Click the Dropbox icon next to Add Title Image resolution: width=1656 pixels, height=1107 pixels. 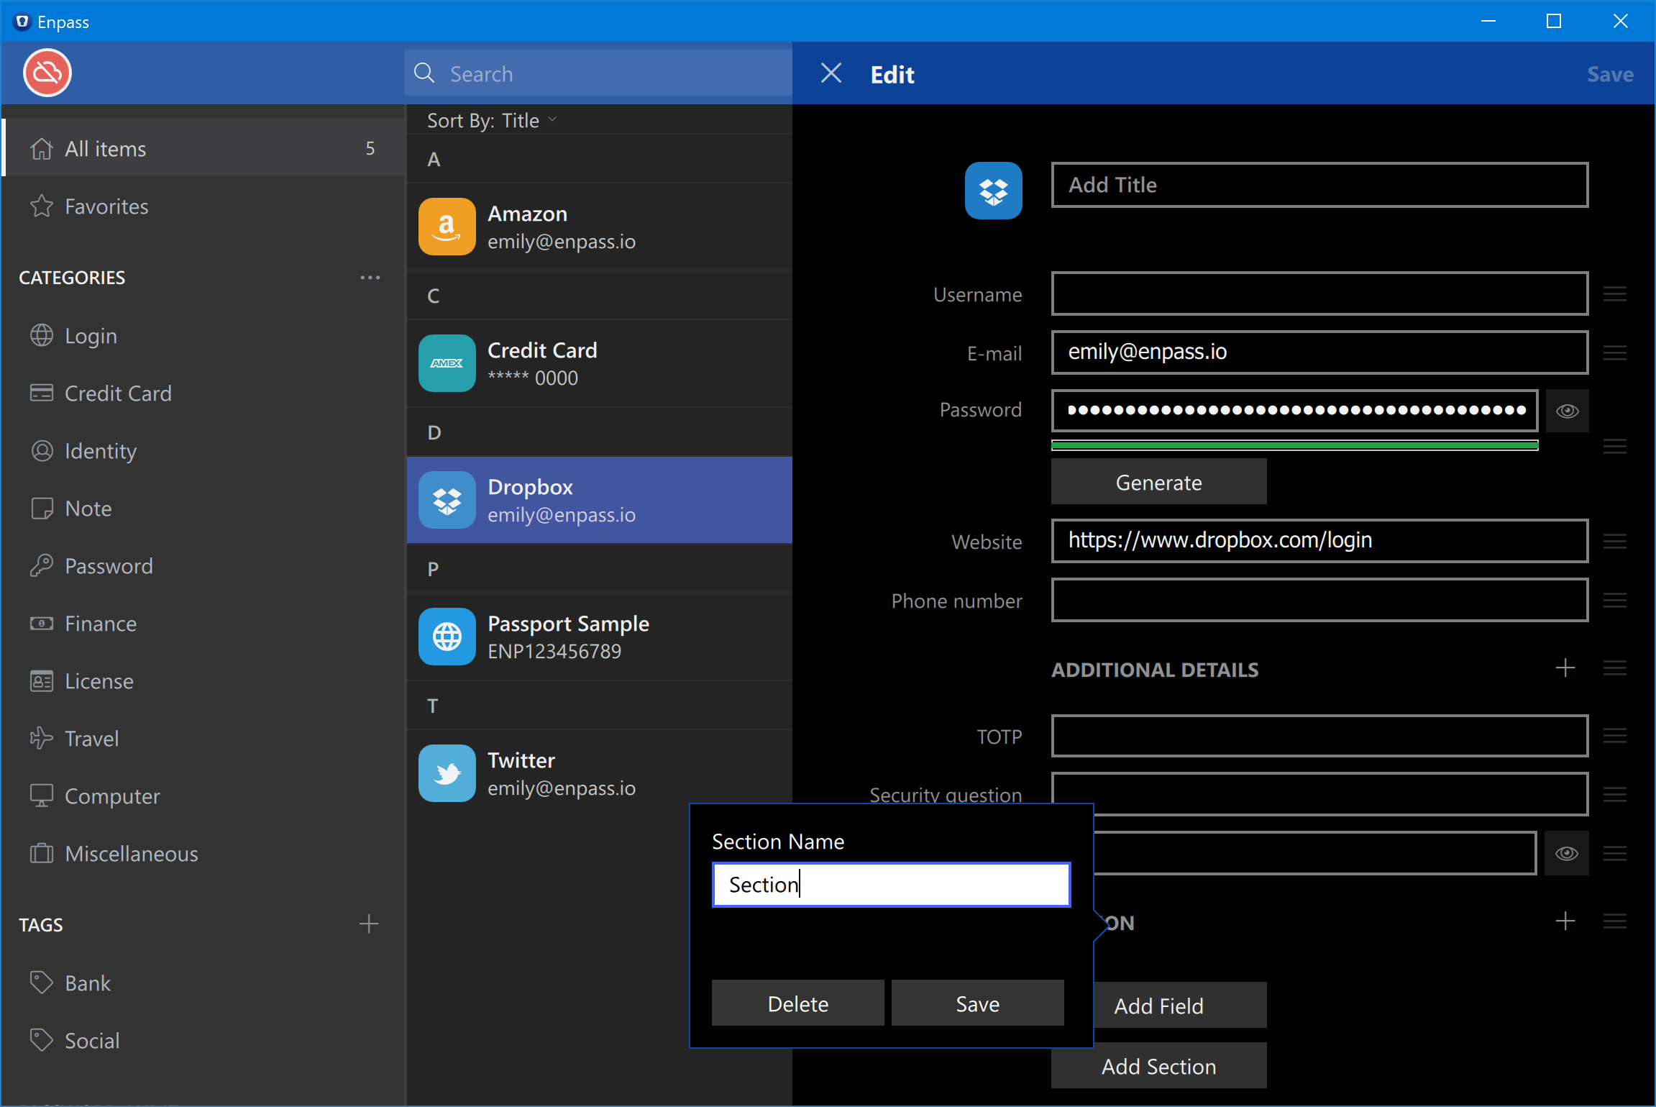click(993, 191)
